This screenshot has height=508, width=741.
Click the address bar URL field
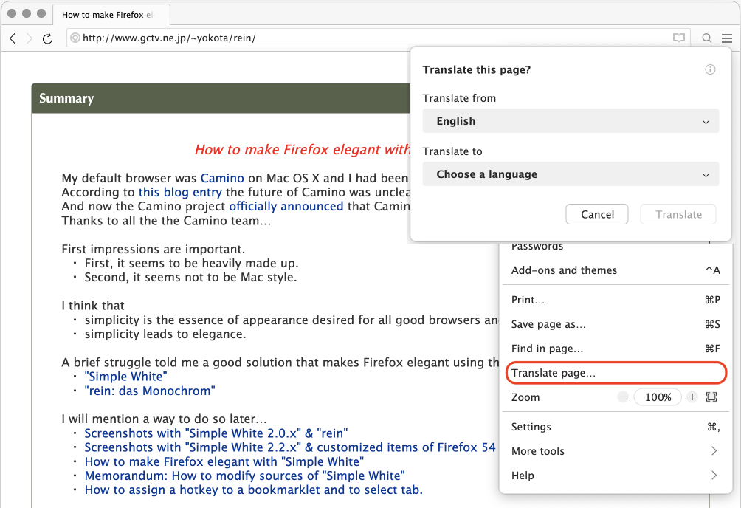pos(369,38)
